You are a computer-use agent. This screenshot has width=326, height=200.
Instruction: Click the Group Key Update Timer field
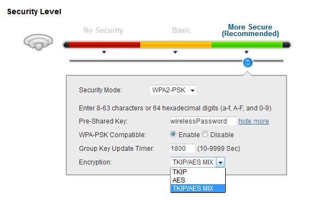click(x=182, y=149)
